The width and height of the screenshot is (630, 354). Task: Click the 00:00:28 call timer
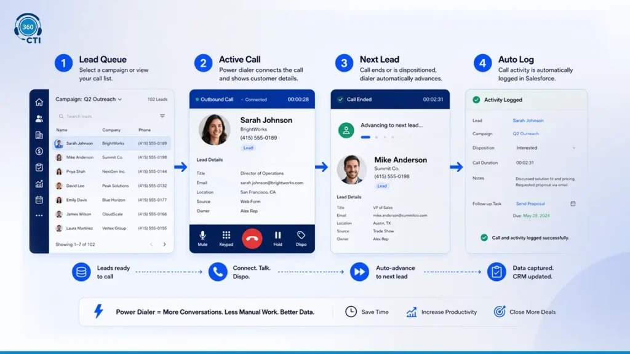[298, 100]
